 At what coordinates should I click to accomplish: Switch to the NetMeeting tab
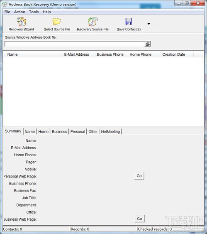[x=110, y=132]
